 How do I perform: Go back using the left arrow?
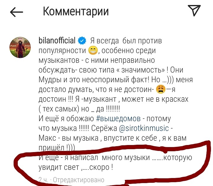pyautogui.click(x=17, y=12)
